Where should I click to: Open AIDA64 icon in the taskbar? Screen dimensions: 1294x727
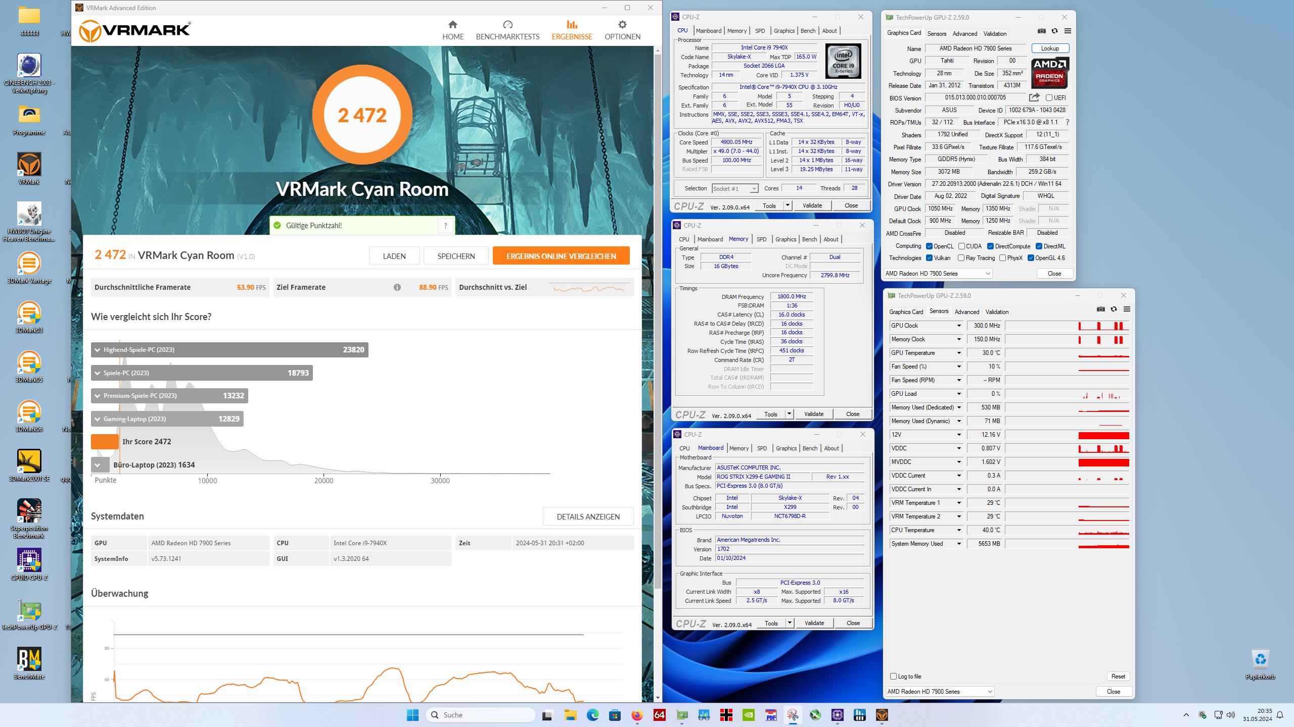pyautogui.click(x=659, y=715)
